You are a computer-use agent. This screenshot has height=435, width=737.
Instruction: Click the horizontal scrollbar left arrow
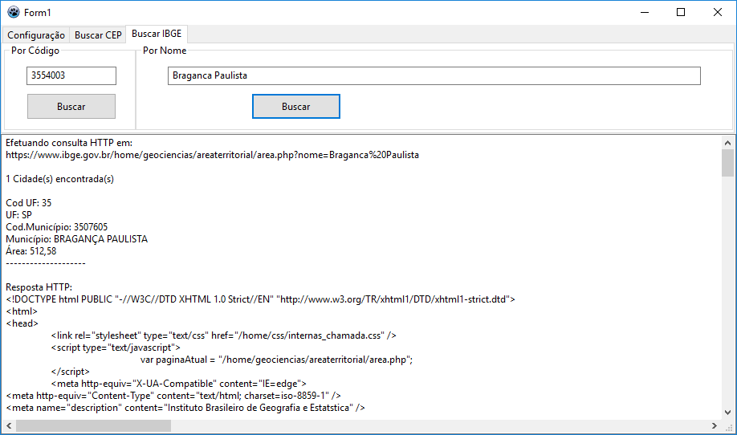click(9, 425)
